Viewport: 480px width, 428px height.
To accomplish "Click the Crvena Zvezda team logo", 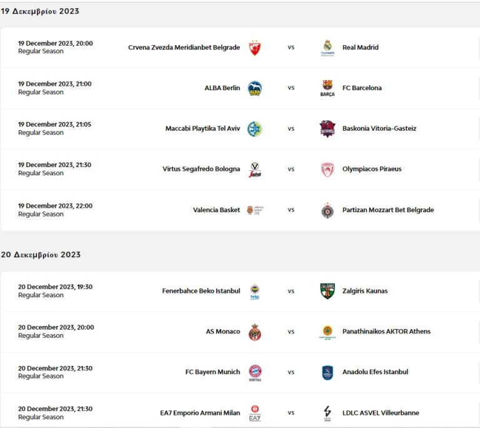I will 254,48.
